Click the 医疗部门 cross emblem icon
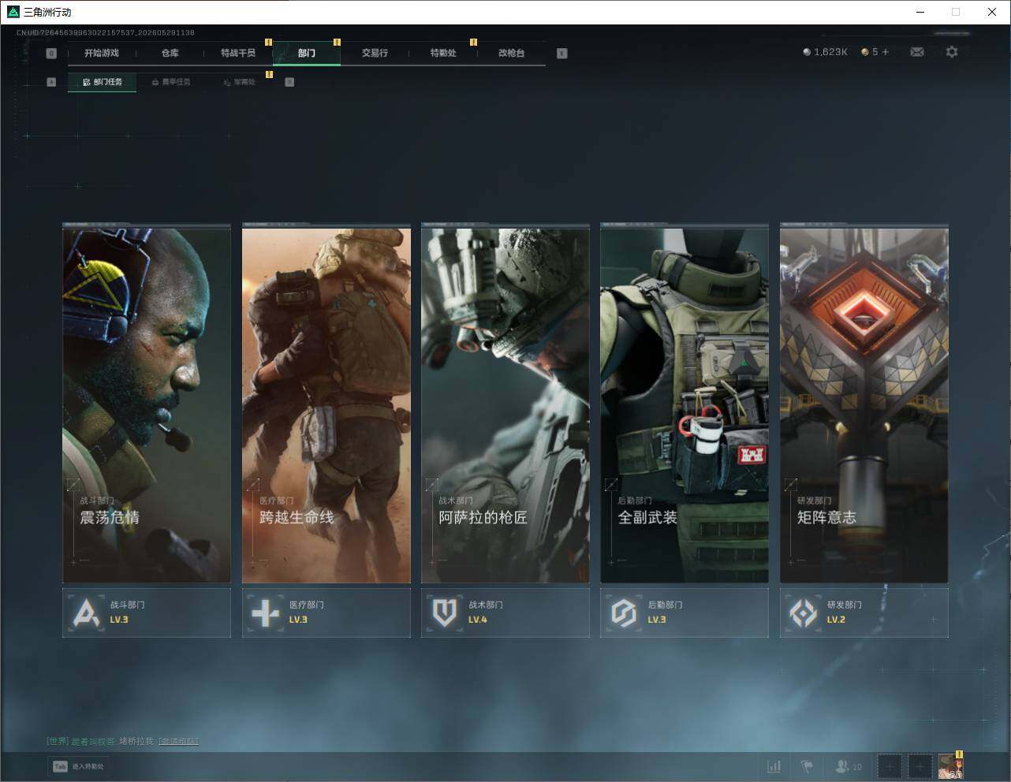Viewport: 1011px width, 782px height. 265,613
